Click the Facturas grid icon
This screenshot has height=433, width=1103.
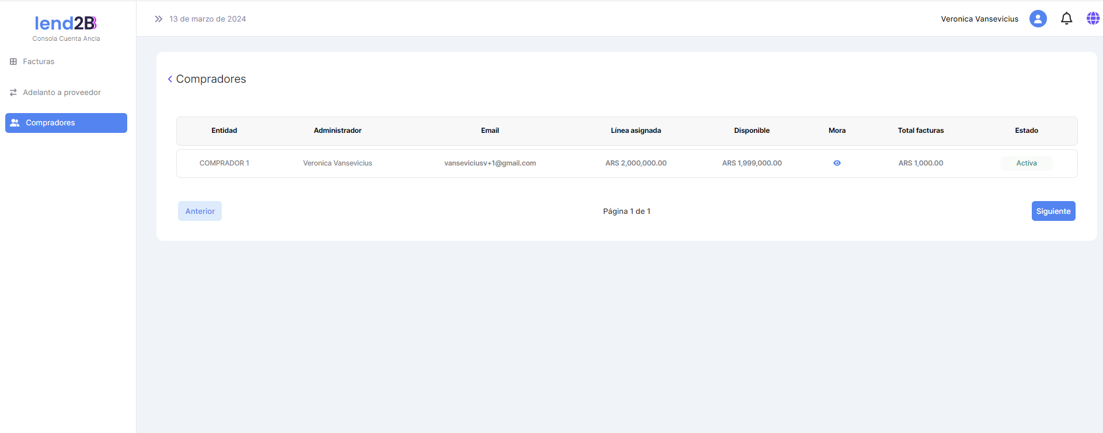point(13,62)
